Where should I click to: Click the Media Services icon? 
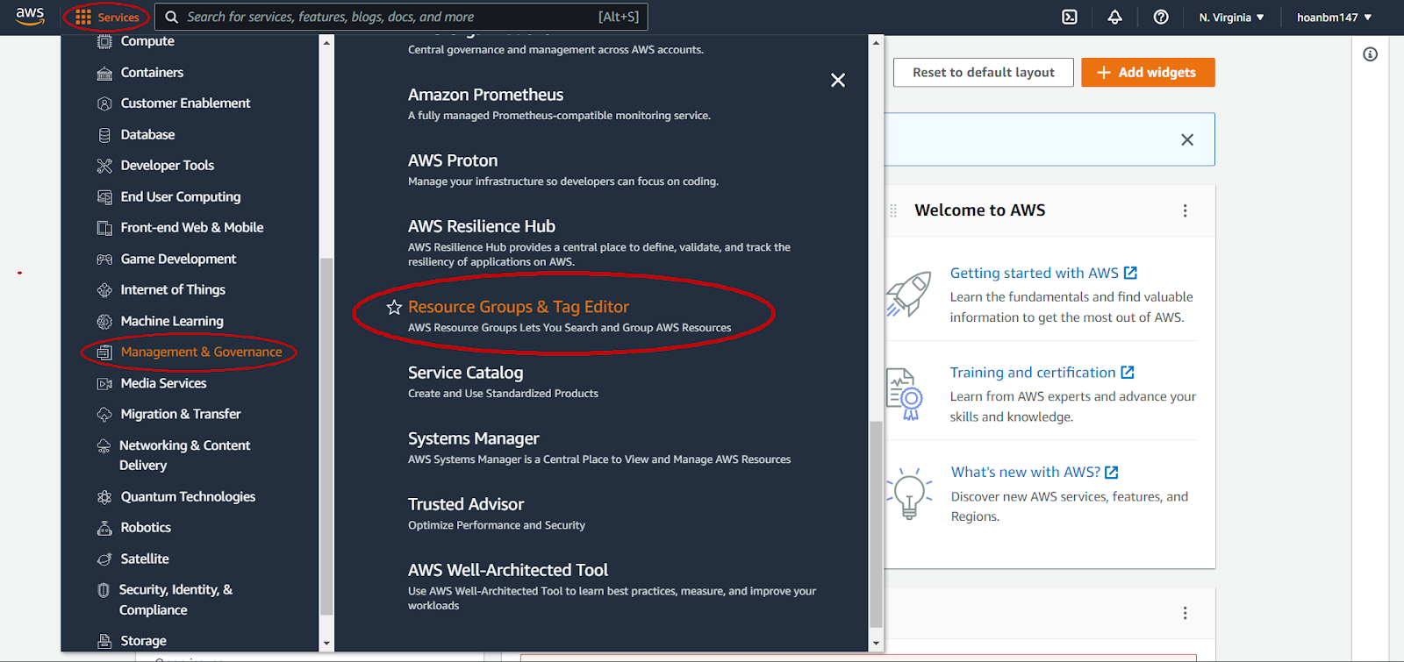pyautogui.click(x=104, y=384)
